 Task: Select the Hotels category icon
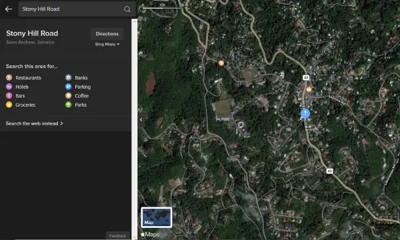[9, 87]
